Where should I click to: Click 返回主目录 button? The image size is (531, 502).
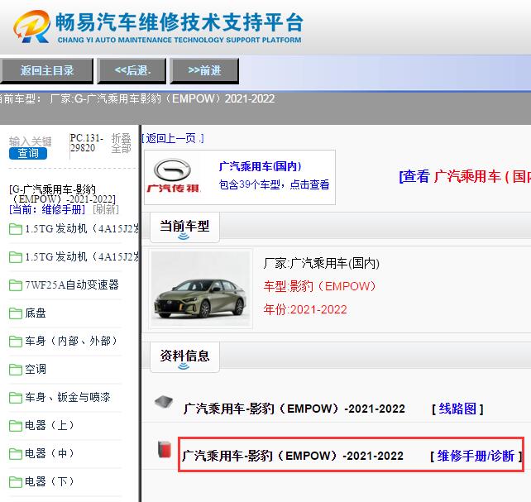47,71
